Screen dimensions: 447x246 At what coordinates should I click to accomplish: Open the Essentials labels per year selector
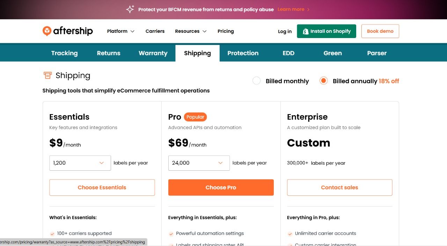[x=80, y=163]
